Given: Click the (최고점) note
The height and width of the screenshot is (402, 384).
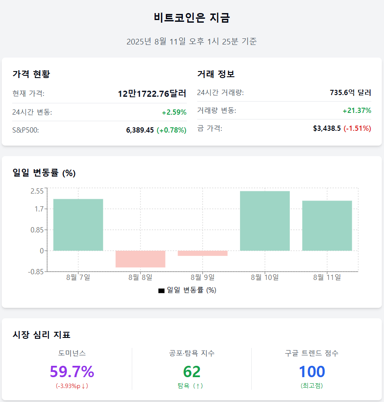Looking at the screenshot, I should (x=312, y=386).
